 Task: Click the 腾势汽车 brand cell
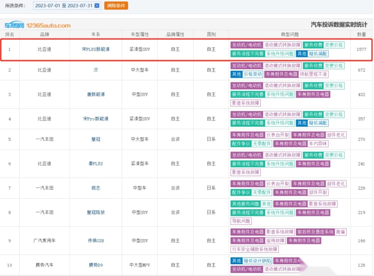[44, 265]
